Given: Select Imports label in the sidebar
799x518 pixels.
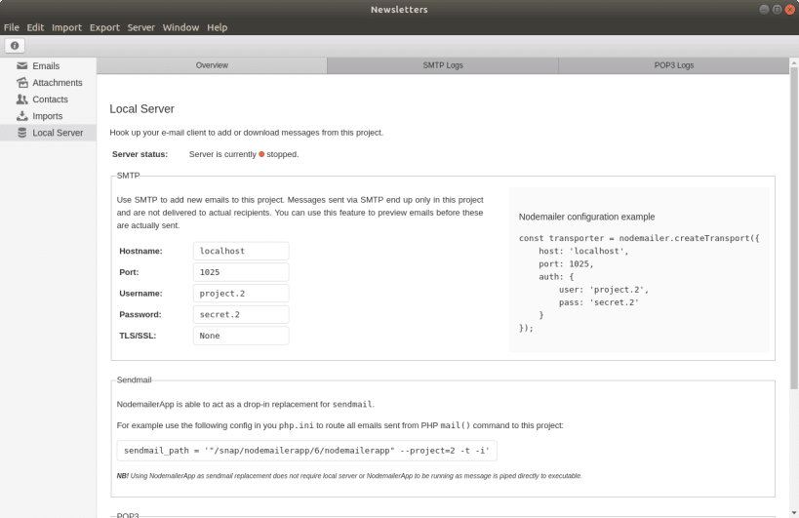Looking at the screenshot, I should [48, 116].
